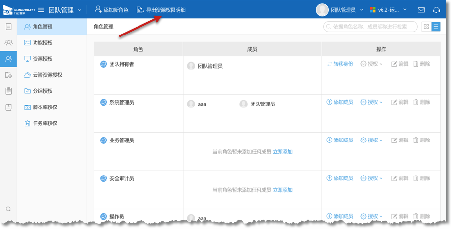
Task: Click the headset support icon
Action: tap(436, 10)
